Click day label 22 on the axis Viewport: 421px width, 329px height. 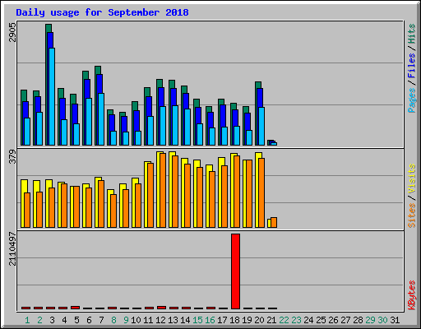tap(284, 320)
